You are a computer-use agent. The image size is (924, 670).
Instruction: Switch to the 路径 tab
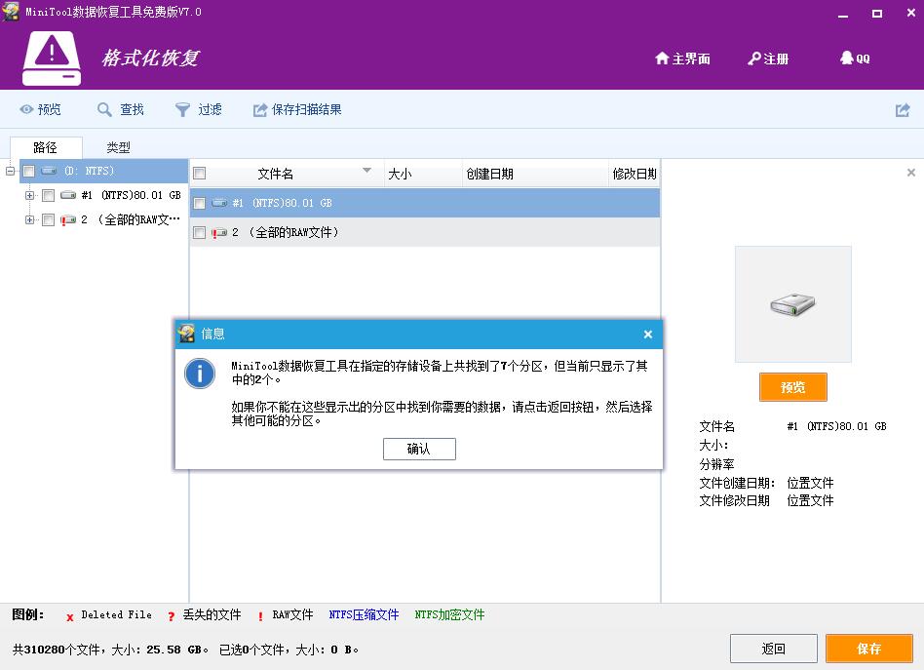46,147
